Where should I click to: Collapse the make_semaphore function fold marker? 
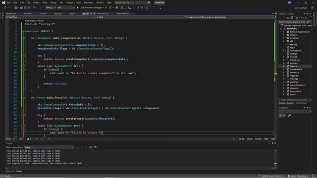(x=23, y=38)
